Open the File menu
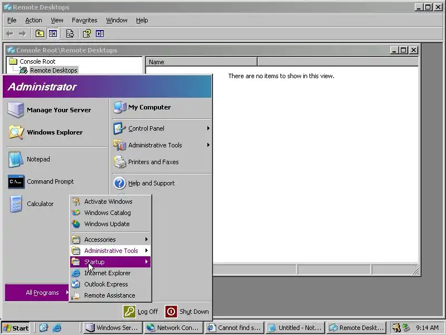The image size is (446, 335). point(12,20)
